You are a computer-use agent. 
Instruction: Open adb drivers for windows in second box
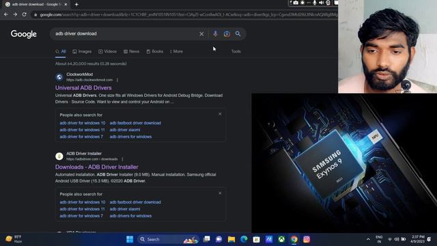click(x=130, y=216)
